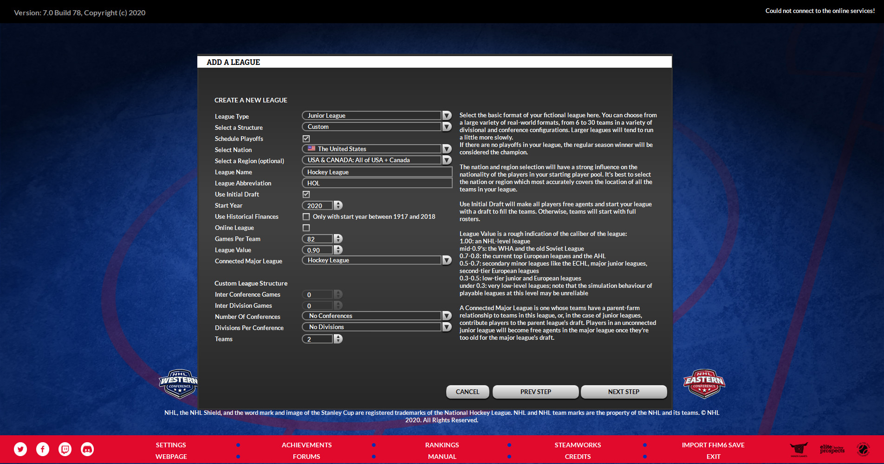Screen dimensions: 884x464
Task: Click the NHL Western Conference emblem
Action: 178,384
